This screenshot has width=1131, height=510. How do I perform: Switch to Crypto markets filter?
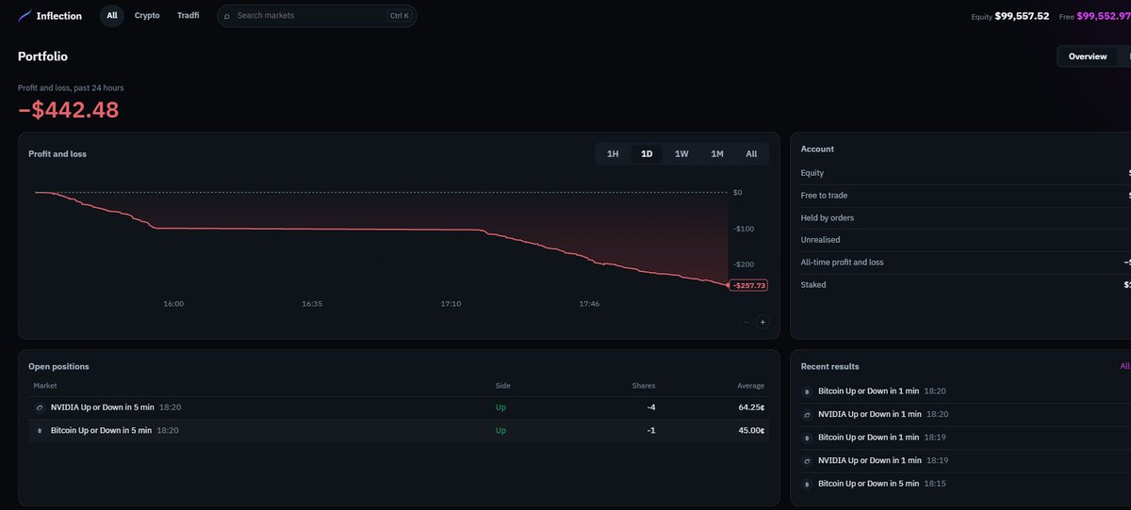click(147, 16)
